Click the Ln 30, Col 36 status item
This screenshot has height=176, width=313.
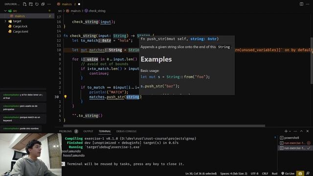201,174
